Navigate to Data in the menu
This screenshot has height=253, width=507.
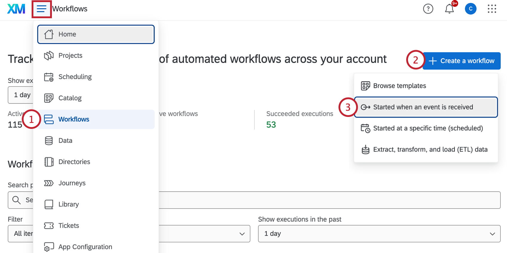click(x=65, y=141)
